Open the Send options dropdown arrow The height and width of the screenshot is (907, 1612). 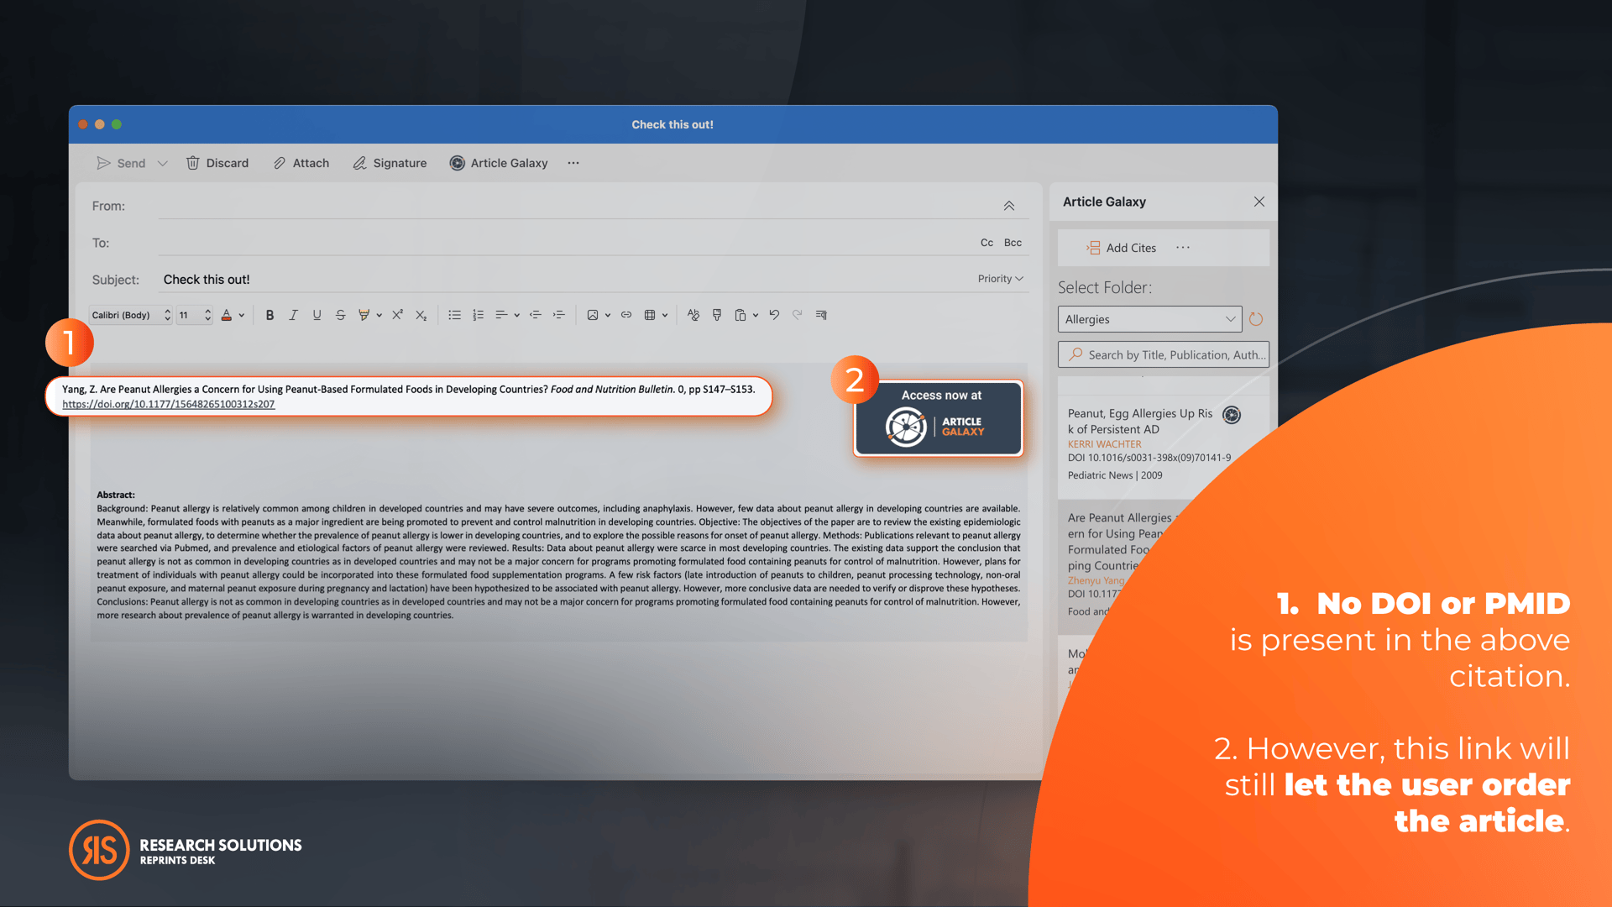[163, 163]
